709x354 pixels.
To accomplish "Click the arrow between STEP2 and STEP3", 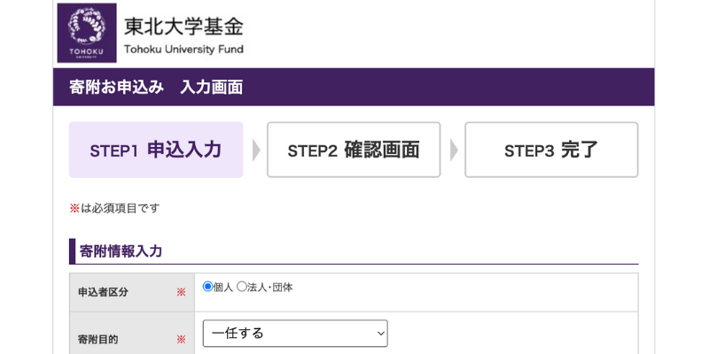I will 454,150.
